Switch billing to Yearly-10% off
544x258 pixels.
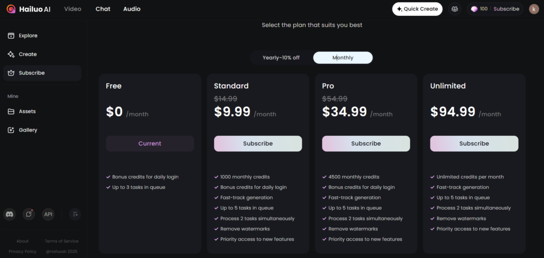(x=281, y=57)
